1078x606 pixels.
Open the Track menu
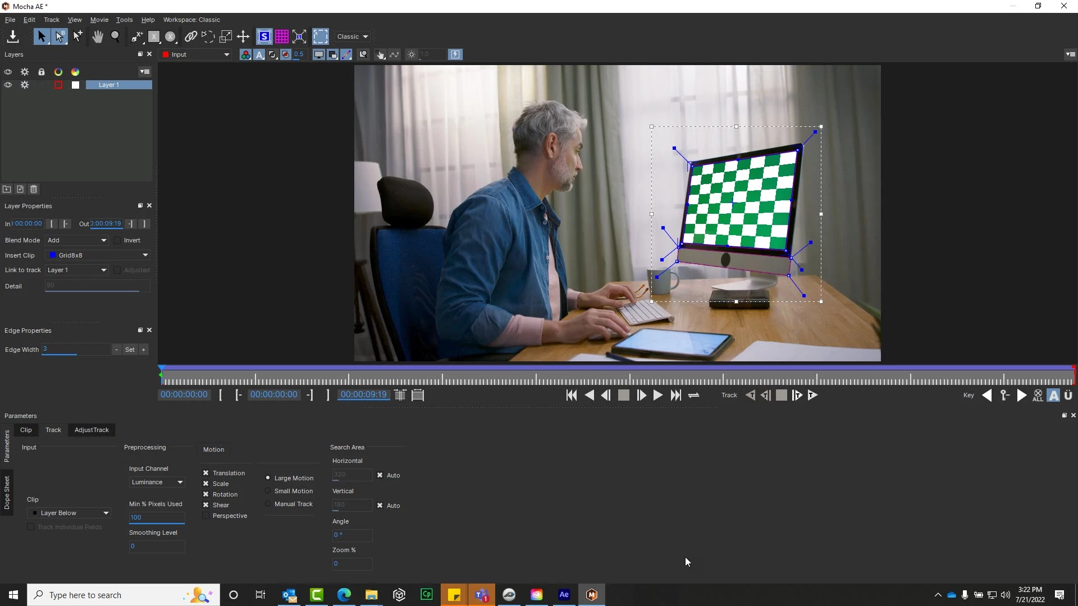pos(51,20)
